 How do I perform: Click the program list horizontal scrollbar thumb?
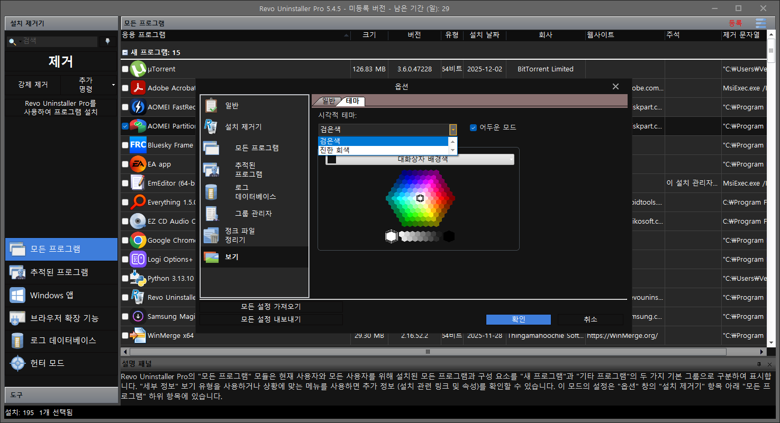tap(428, 352)
